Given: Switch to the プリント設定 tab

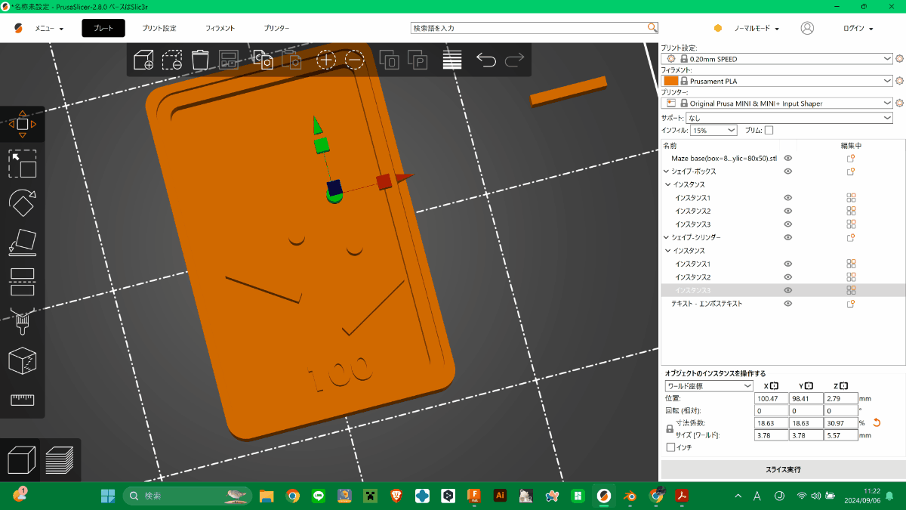Looking at the screenshot, I should tap(159, 28).
